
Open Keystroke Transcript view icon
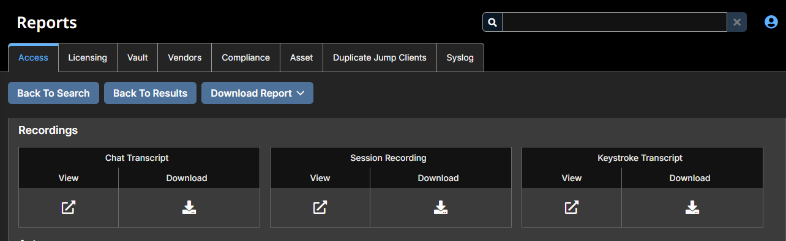[x=572, y=207]
